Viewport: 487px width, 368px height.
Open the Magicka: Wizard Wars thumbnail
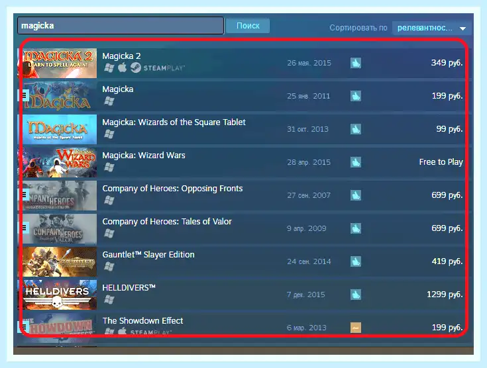(x=58, y=162)
